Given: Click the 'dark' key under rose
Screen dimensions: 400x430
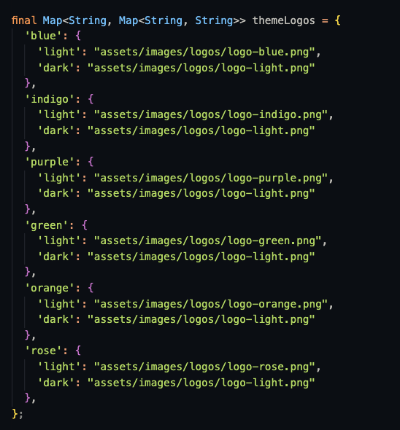Looking at the screenshot, I should click(56, 383).
